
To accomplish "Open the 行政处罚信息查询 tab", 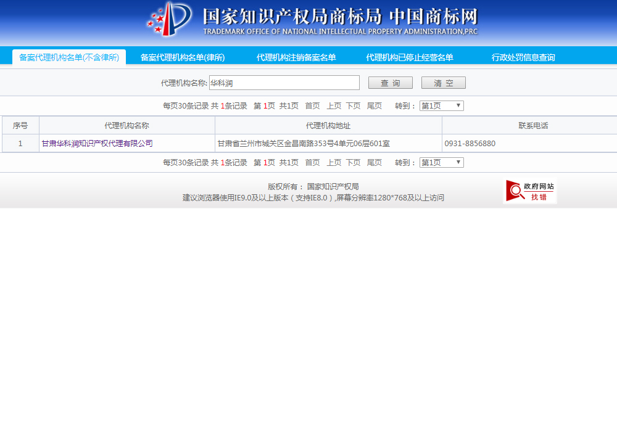I will 523,57.
